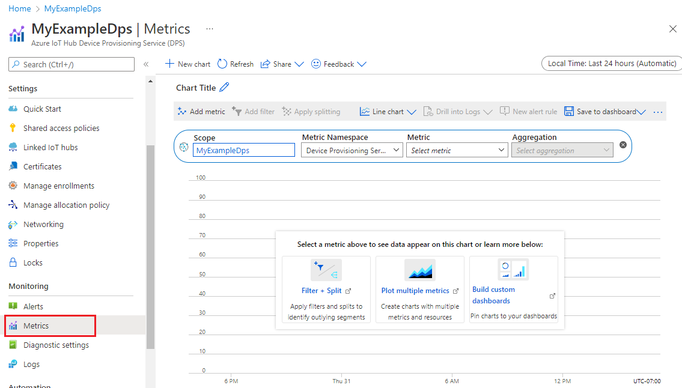Follow the Filter + Split link
Viewport: 682px width, 388px height.
coord(322,290)
